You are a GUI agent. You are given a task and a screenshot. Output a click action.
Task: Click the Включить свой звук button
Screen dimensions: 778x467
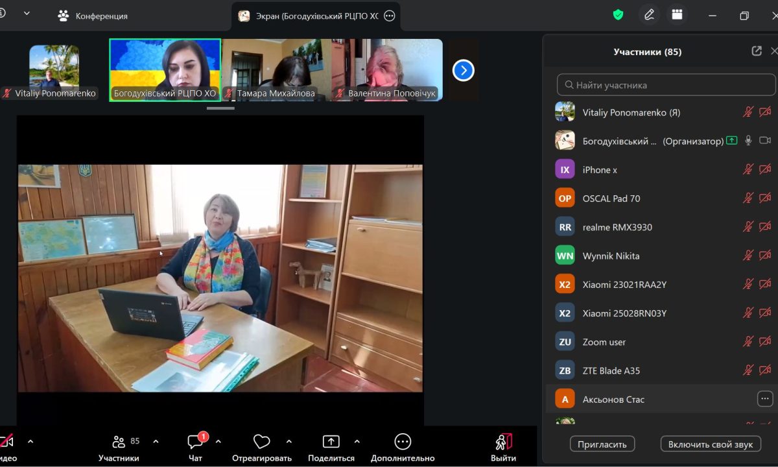(x=711, y=444)
